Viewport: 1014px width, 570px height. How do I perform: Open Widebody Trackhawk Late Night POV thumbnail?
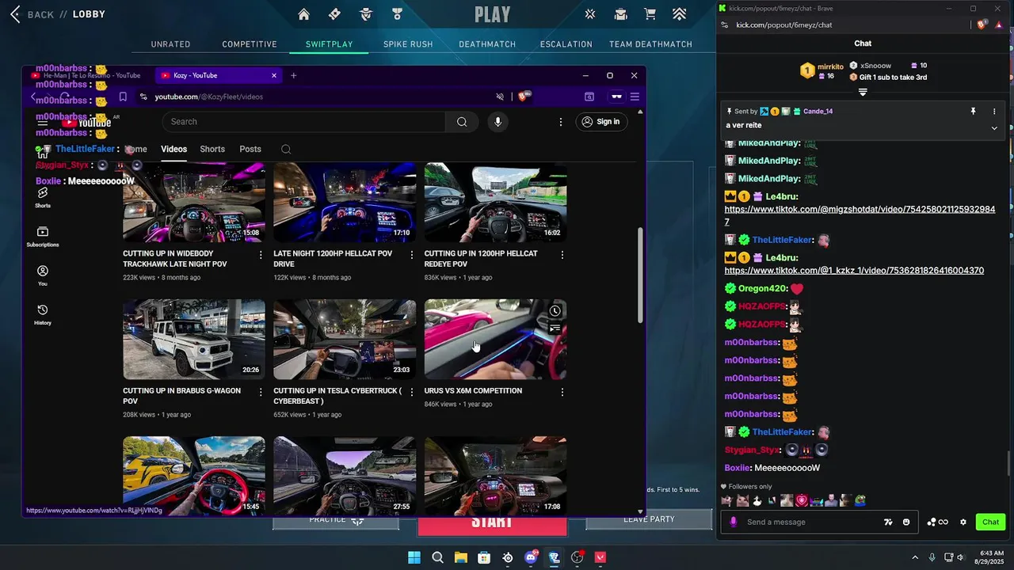pyautogui.click(x=194, y=202)
